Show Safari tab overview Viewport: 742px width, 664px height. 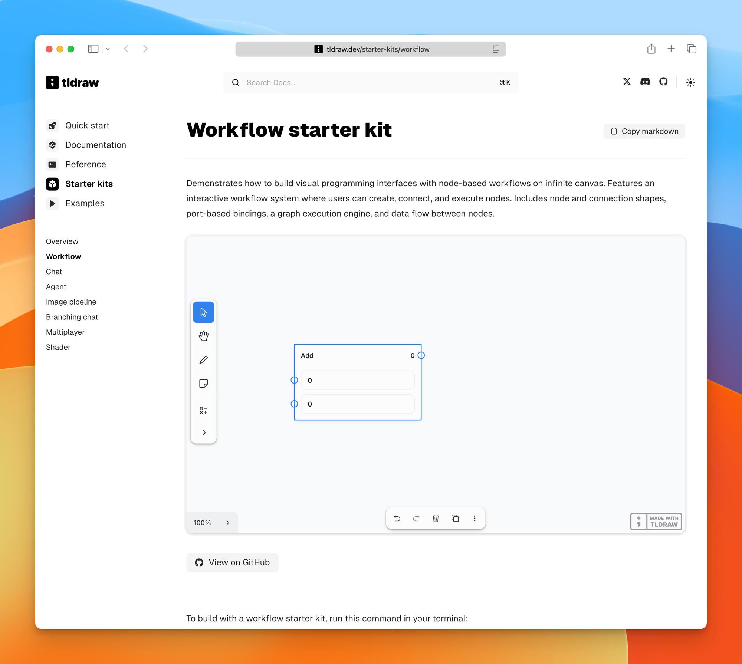[x=692, y=49]
